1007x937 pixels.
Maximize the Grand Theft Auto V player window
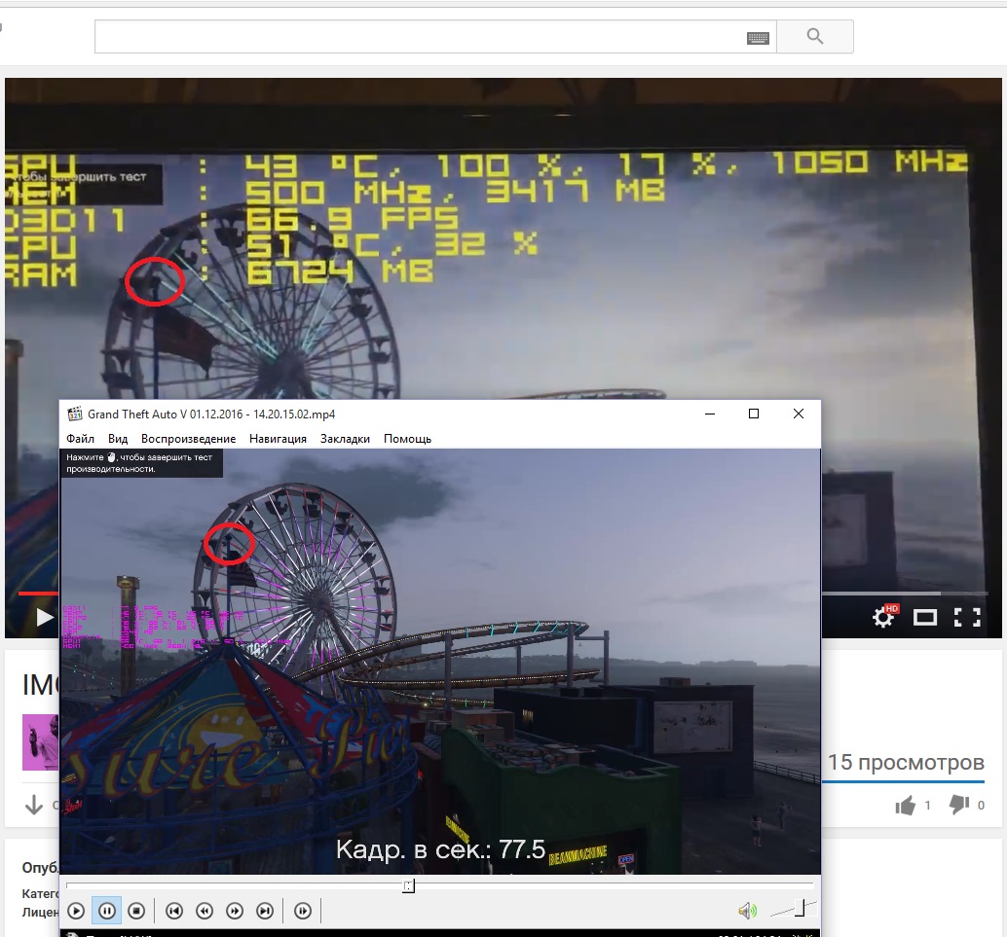754,414
